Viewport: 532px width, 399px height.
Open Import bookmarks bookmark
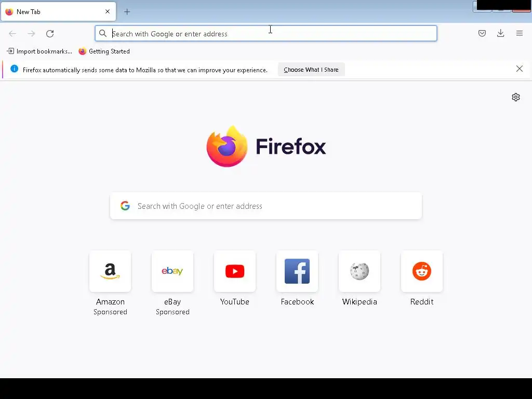39,51
